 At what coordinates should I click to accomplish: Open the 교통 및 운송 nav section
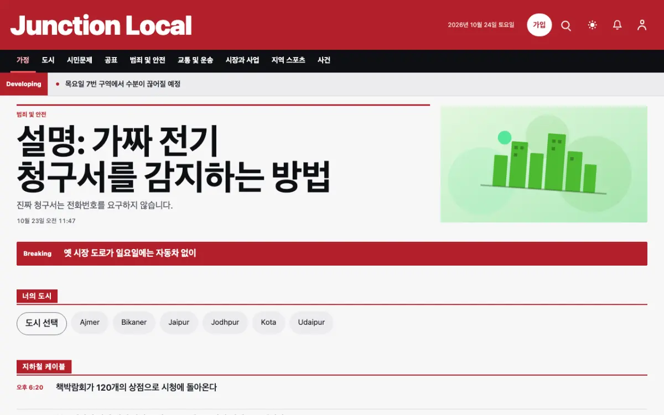coord(195,60)
